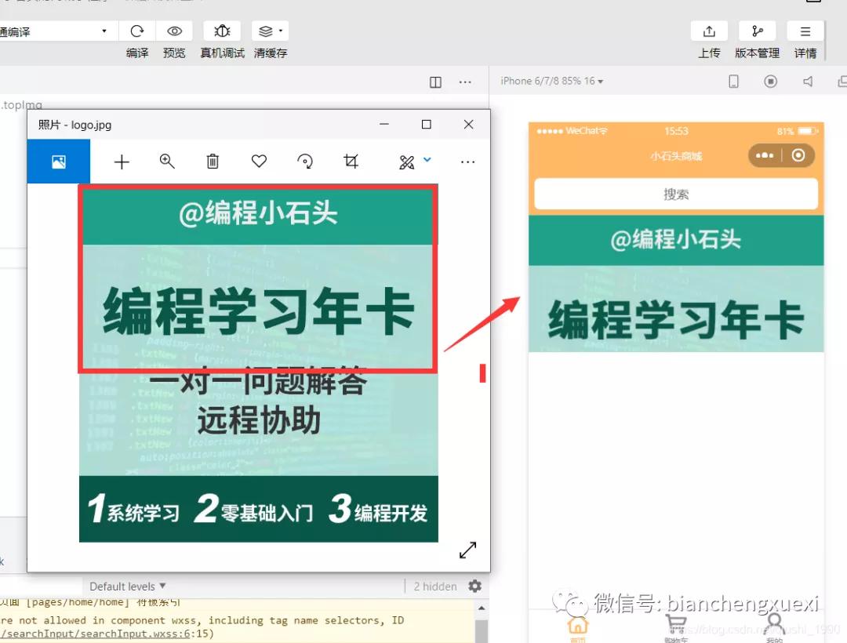The image size is (847, 643).
Task: Open 版本管理 version management
Action: tap(756, 31)
